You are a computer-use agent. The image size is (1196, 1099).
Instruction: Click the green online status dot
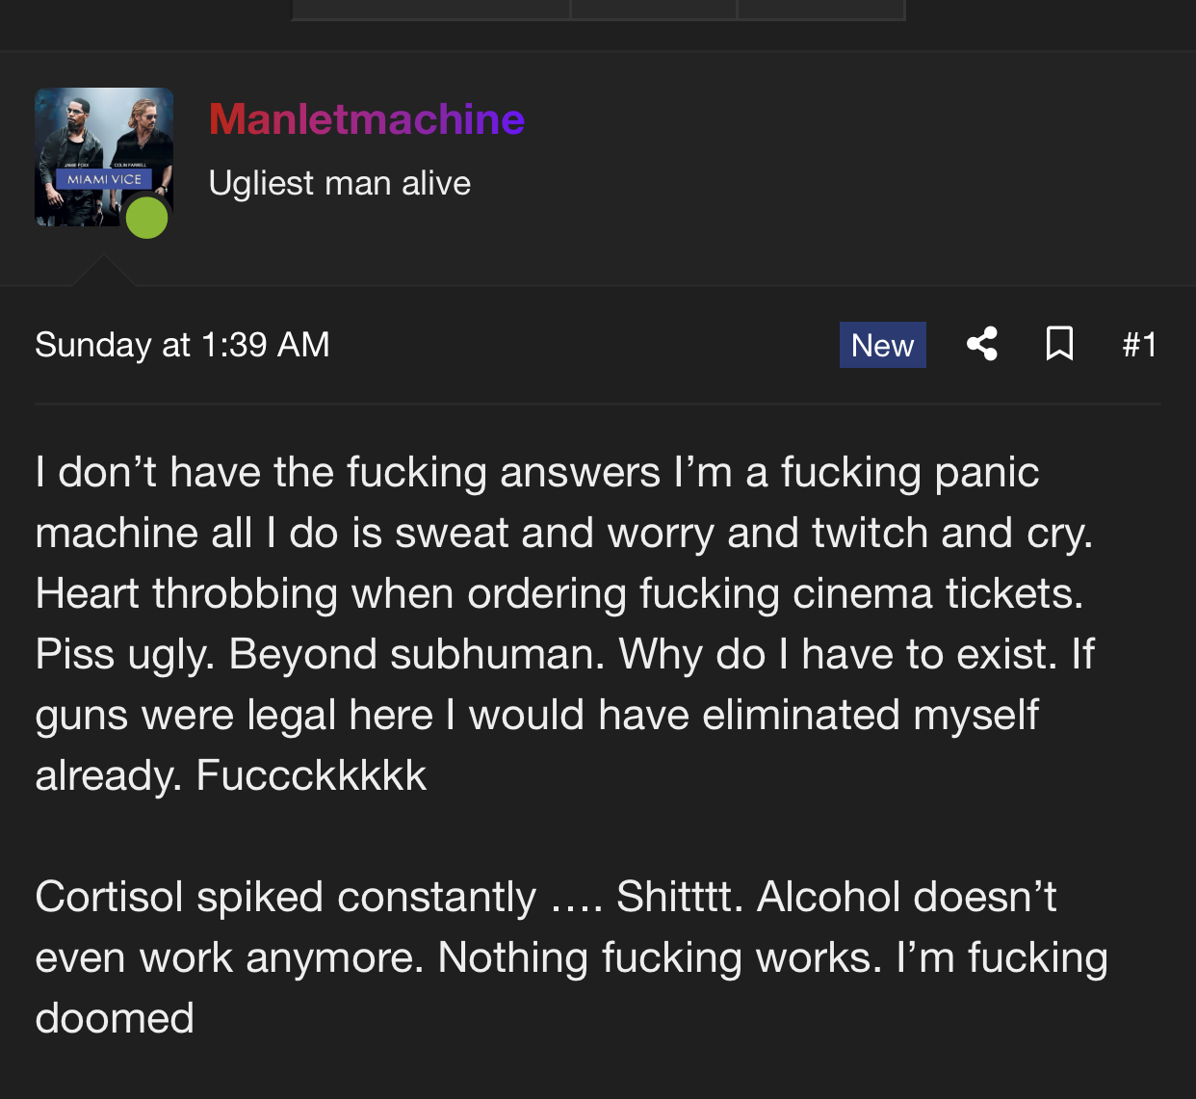[147, 218]
